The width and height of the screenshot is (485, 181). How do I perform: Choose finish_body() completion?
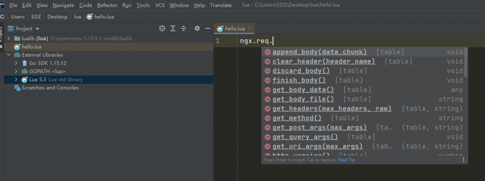363,80
